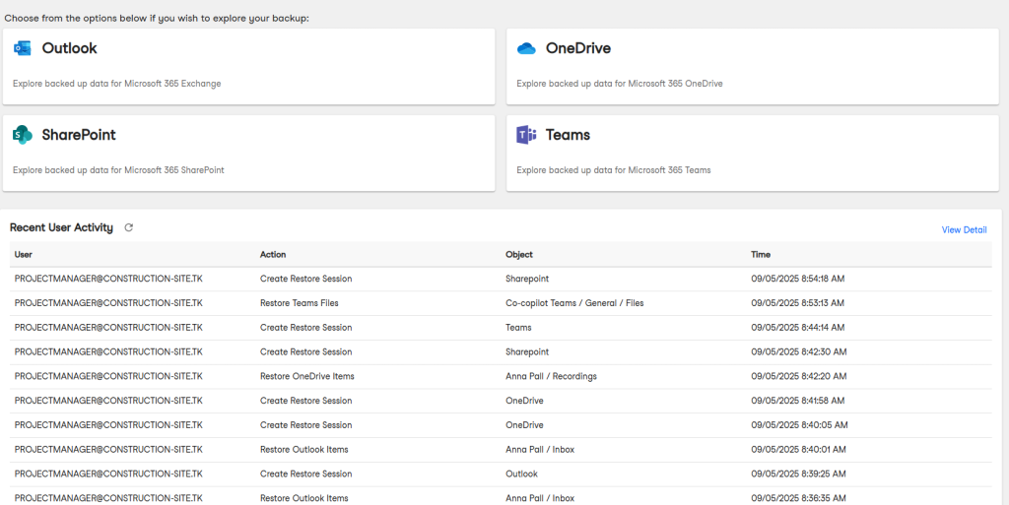The width and height of the screenshot is (1009, 505).
Task: Click the Recent User Activity heading
Action: [x=61, y=227]
